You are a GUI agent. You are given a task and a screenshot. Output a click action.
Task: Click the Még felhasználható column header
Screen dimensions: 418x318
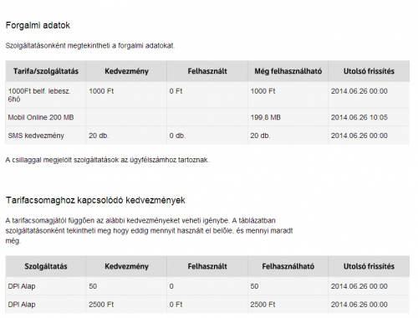[x=288, y=71]
